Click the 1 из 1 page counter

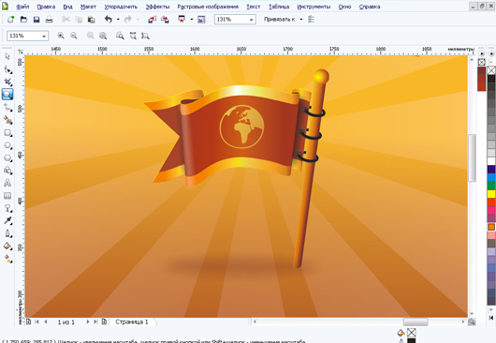[x=66, y=322]
